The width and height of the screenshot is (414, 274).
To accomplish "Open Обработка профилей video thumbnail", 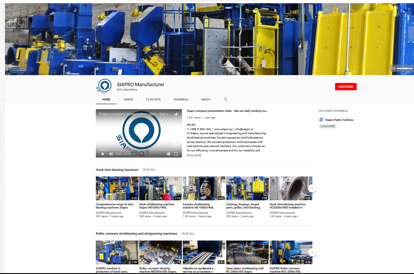I will point(204,252).
